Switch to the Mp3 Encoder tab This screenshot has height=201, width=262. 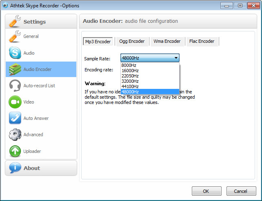coord(98,42)
